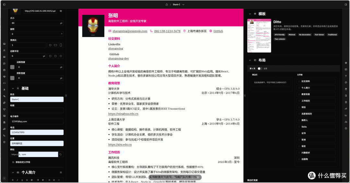350x183 pixels.
Task: Click the star icon in left rail
Action: (4, 142)
